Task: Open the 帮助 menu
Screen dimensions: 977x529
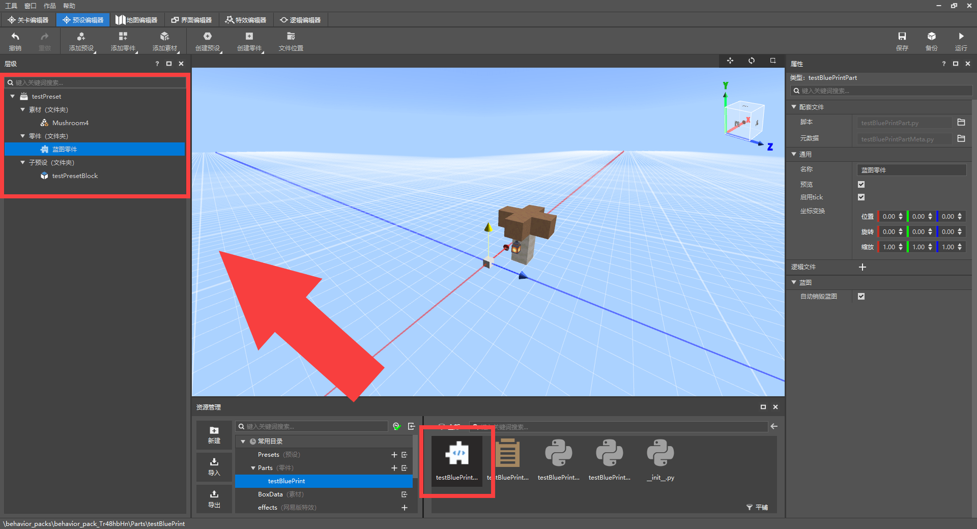Action: click(x=69, y=6)
